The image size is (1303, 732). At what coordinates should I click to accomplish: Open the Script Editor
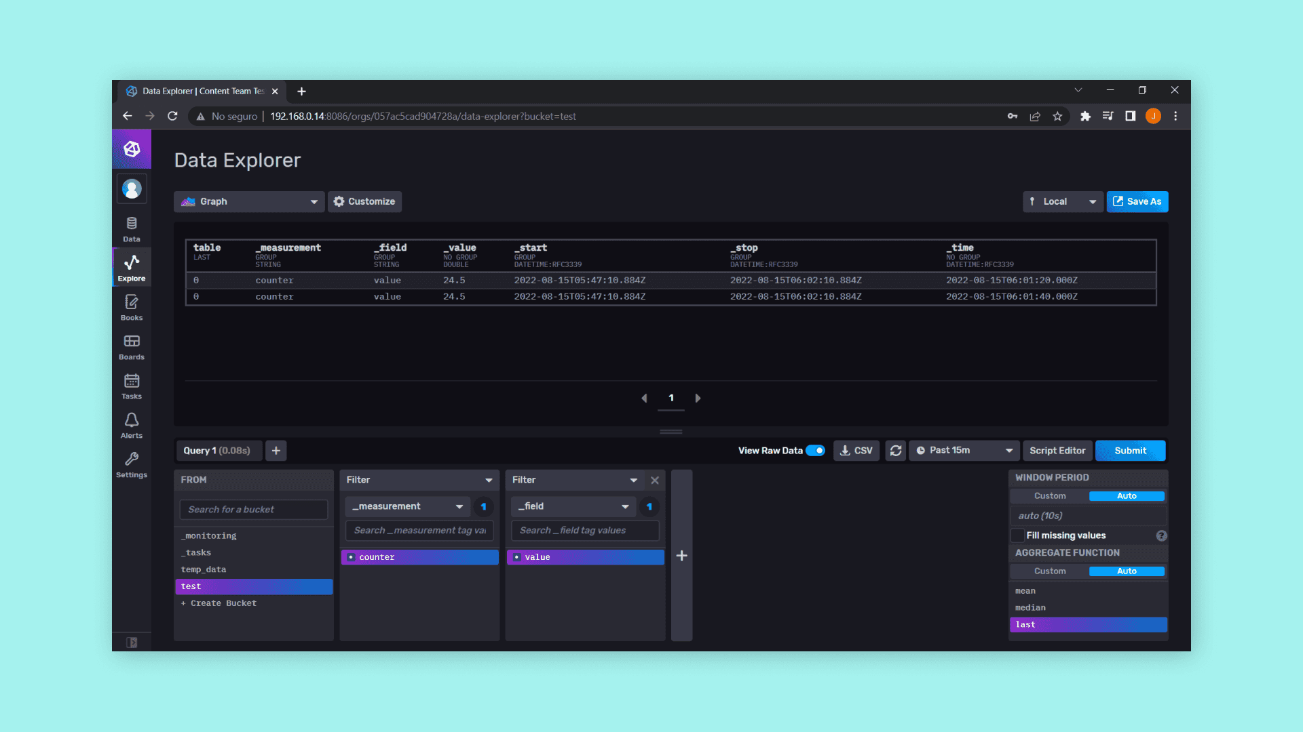(1057, 451)
